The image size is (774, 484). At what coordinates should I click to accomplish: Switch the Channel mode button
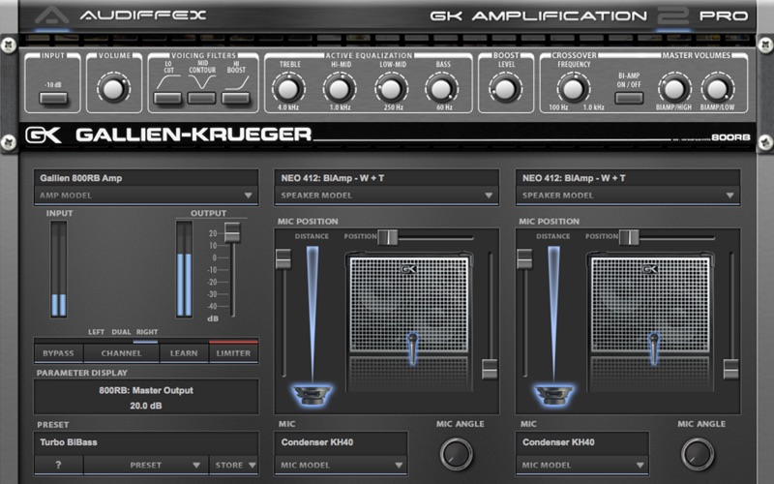pyautogui.click(x=122, y=353)
